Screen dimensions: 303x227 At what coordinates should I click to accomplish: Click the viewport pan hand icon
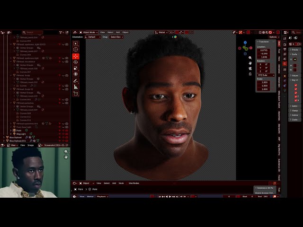coord(250,63)
